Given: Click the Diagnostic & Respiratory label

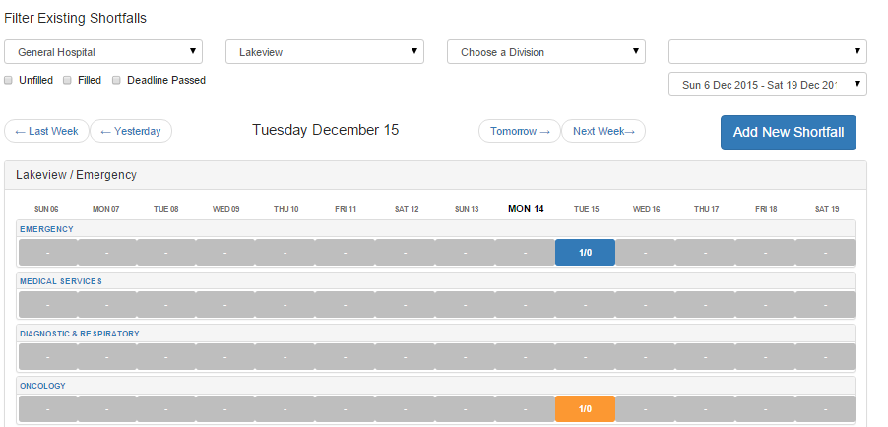Looking at the screenshot, I should [80, 334].
